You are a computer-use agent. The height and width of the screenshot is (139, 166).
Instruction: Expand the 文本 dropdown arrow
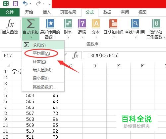(96, 37)
